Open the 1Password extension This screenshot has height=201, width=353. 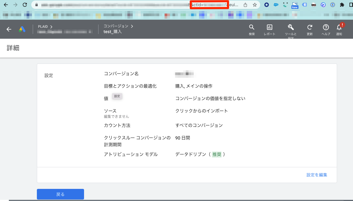333,5
